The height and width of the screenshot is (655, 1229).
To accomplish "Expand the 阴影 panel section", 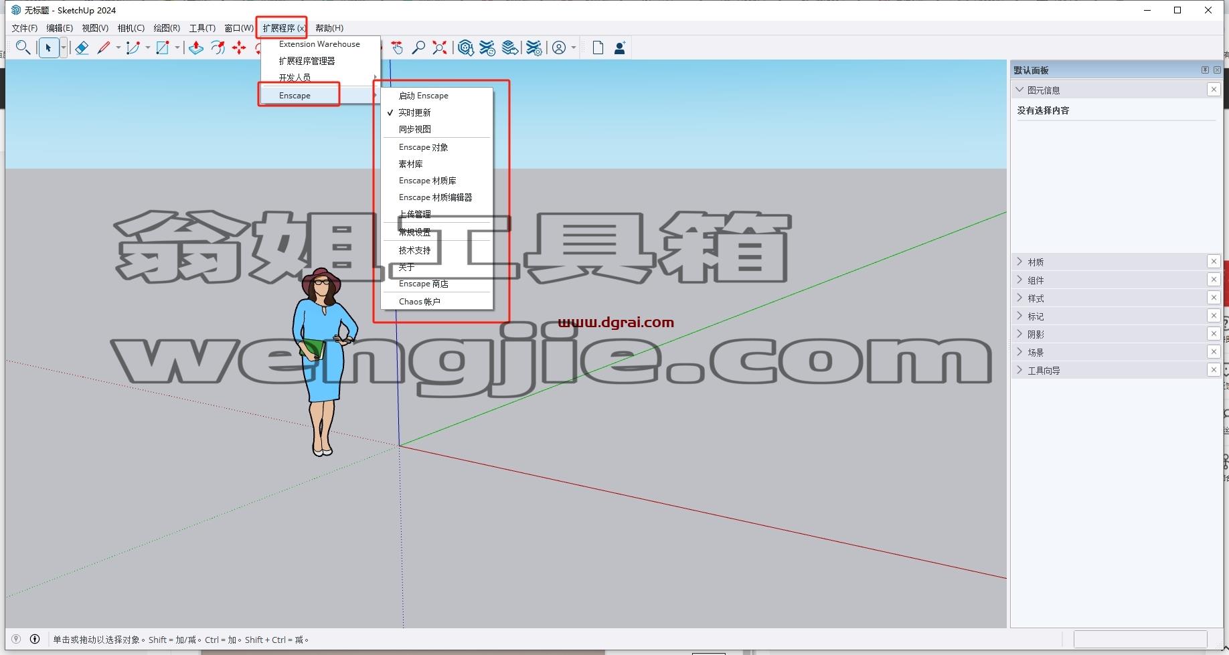I will click(1019, 334).
